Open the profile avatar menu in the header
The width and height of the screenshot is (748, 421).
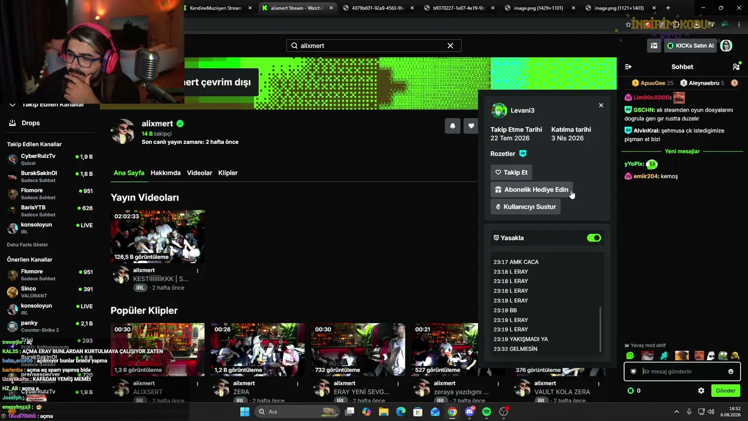click(726, 46)
